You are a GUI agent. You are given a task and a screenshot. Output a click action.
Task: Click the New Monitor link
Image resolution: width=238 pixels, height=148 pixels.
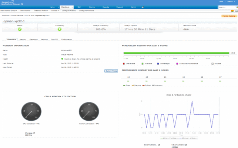[25, 11]
